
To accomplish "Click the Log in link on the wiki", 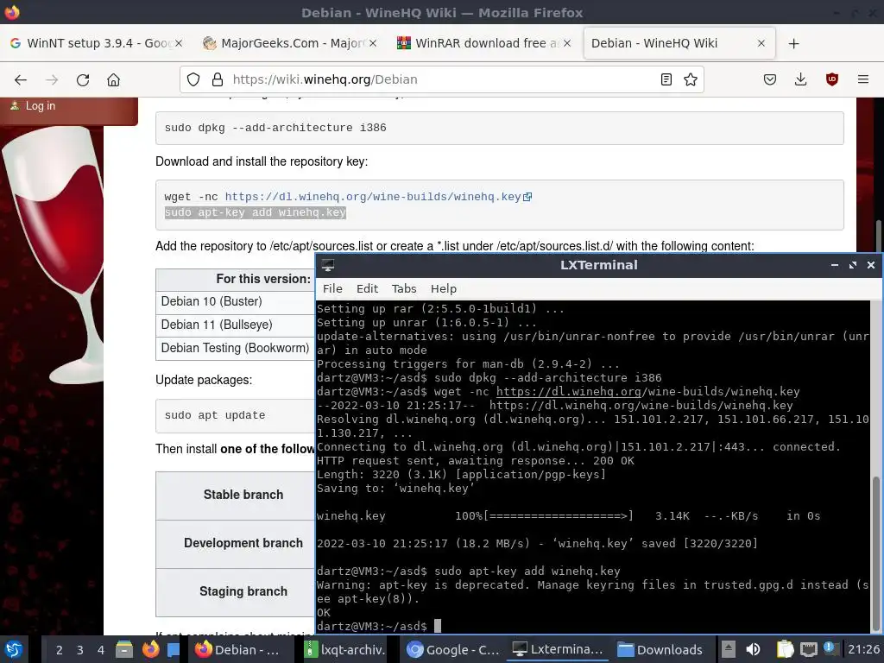I will (x=40, y=106).
